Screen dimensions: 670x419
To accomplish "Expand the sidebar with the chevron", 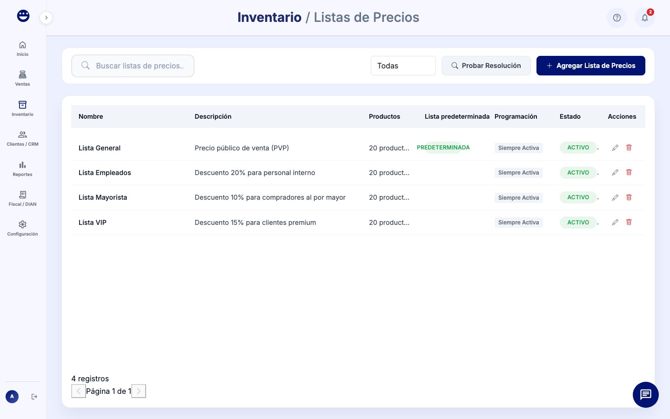I will pos(46,17).
